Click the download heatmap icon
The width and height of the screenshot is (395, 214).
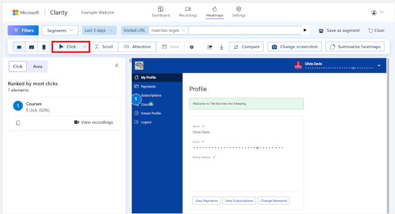click(221, 47)
